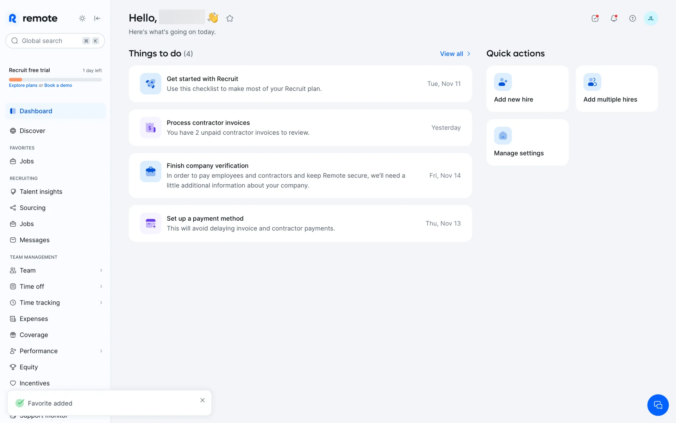Open the help question mark icon
676x423 pixels.
tap(632, 18)
